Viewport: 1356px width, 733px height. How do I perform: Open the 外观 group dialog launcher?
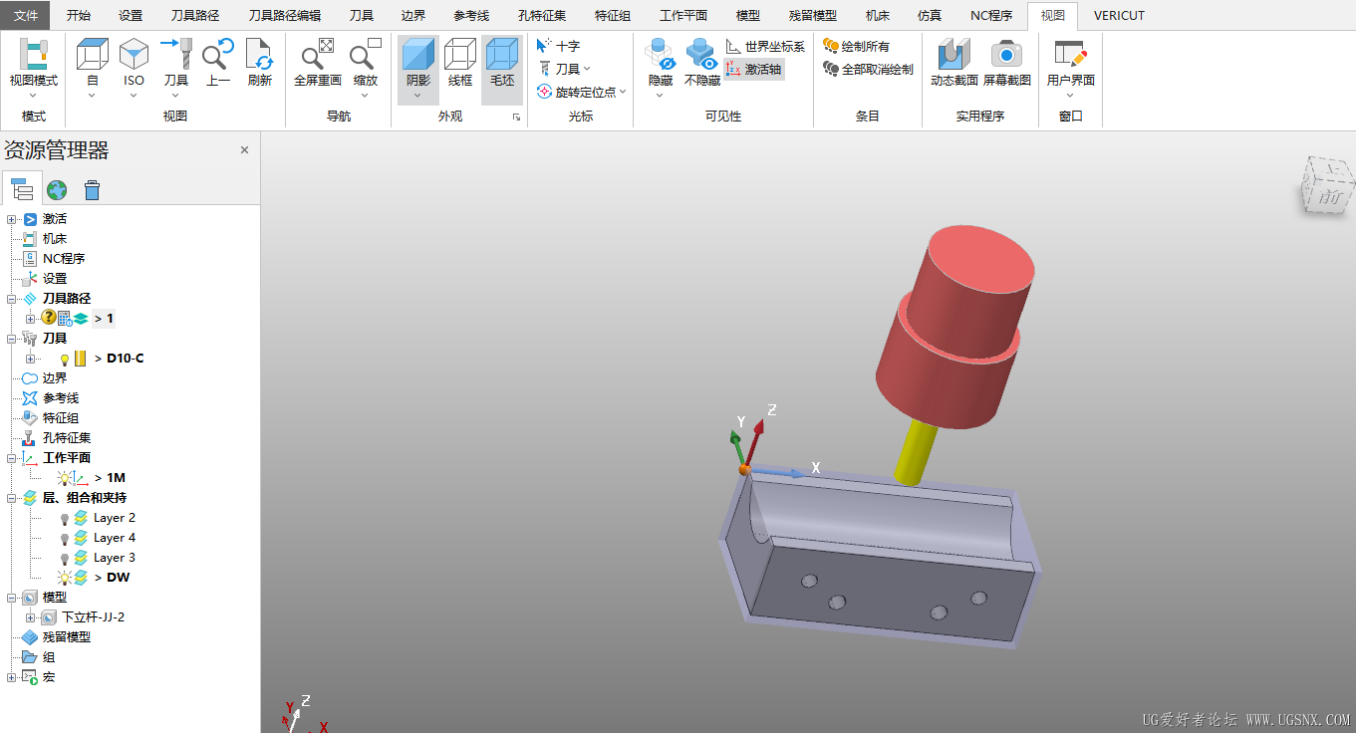(x=516, y=117)
